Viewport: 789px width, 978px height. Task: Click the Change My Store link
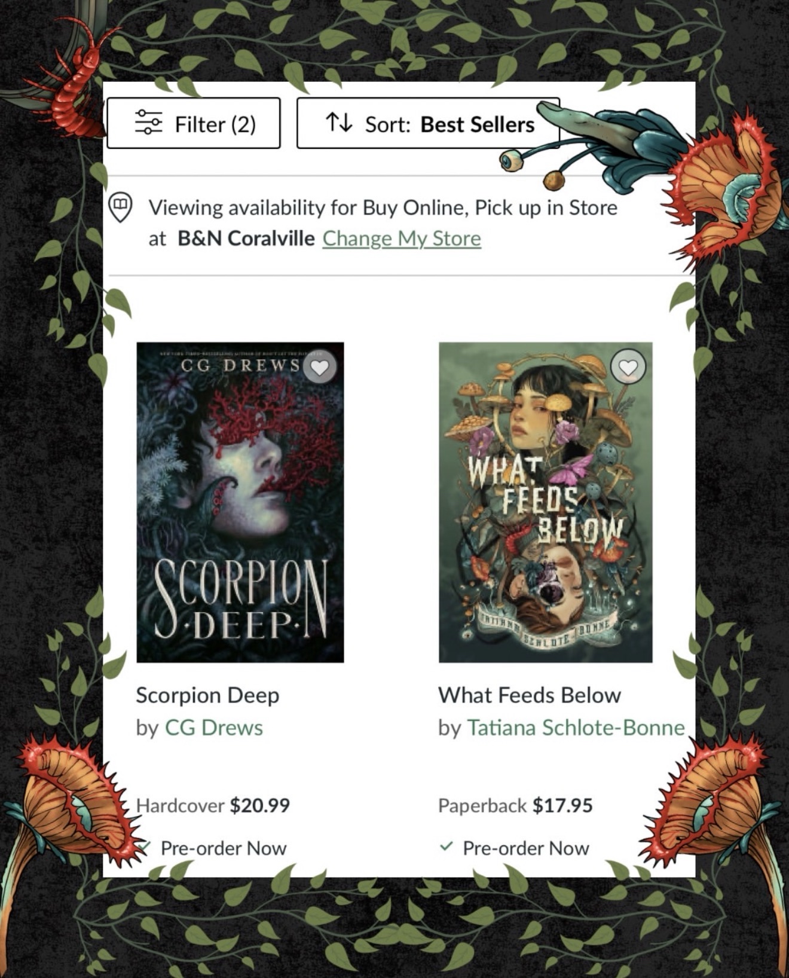[402, 238]
